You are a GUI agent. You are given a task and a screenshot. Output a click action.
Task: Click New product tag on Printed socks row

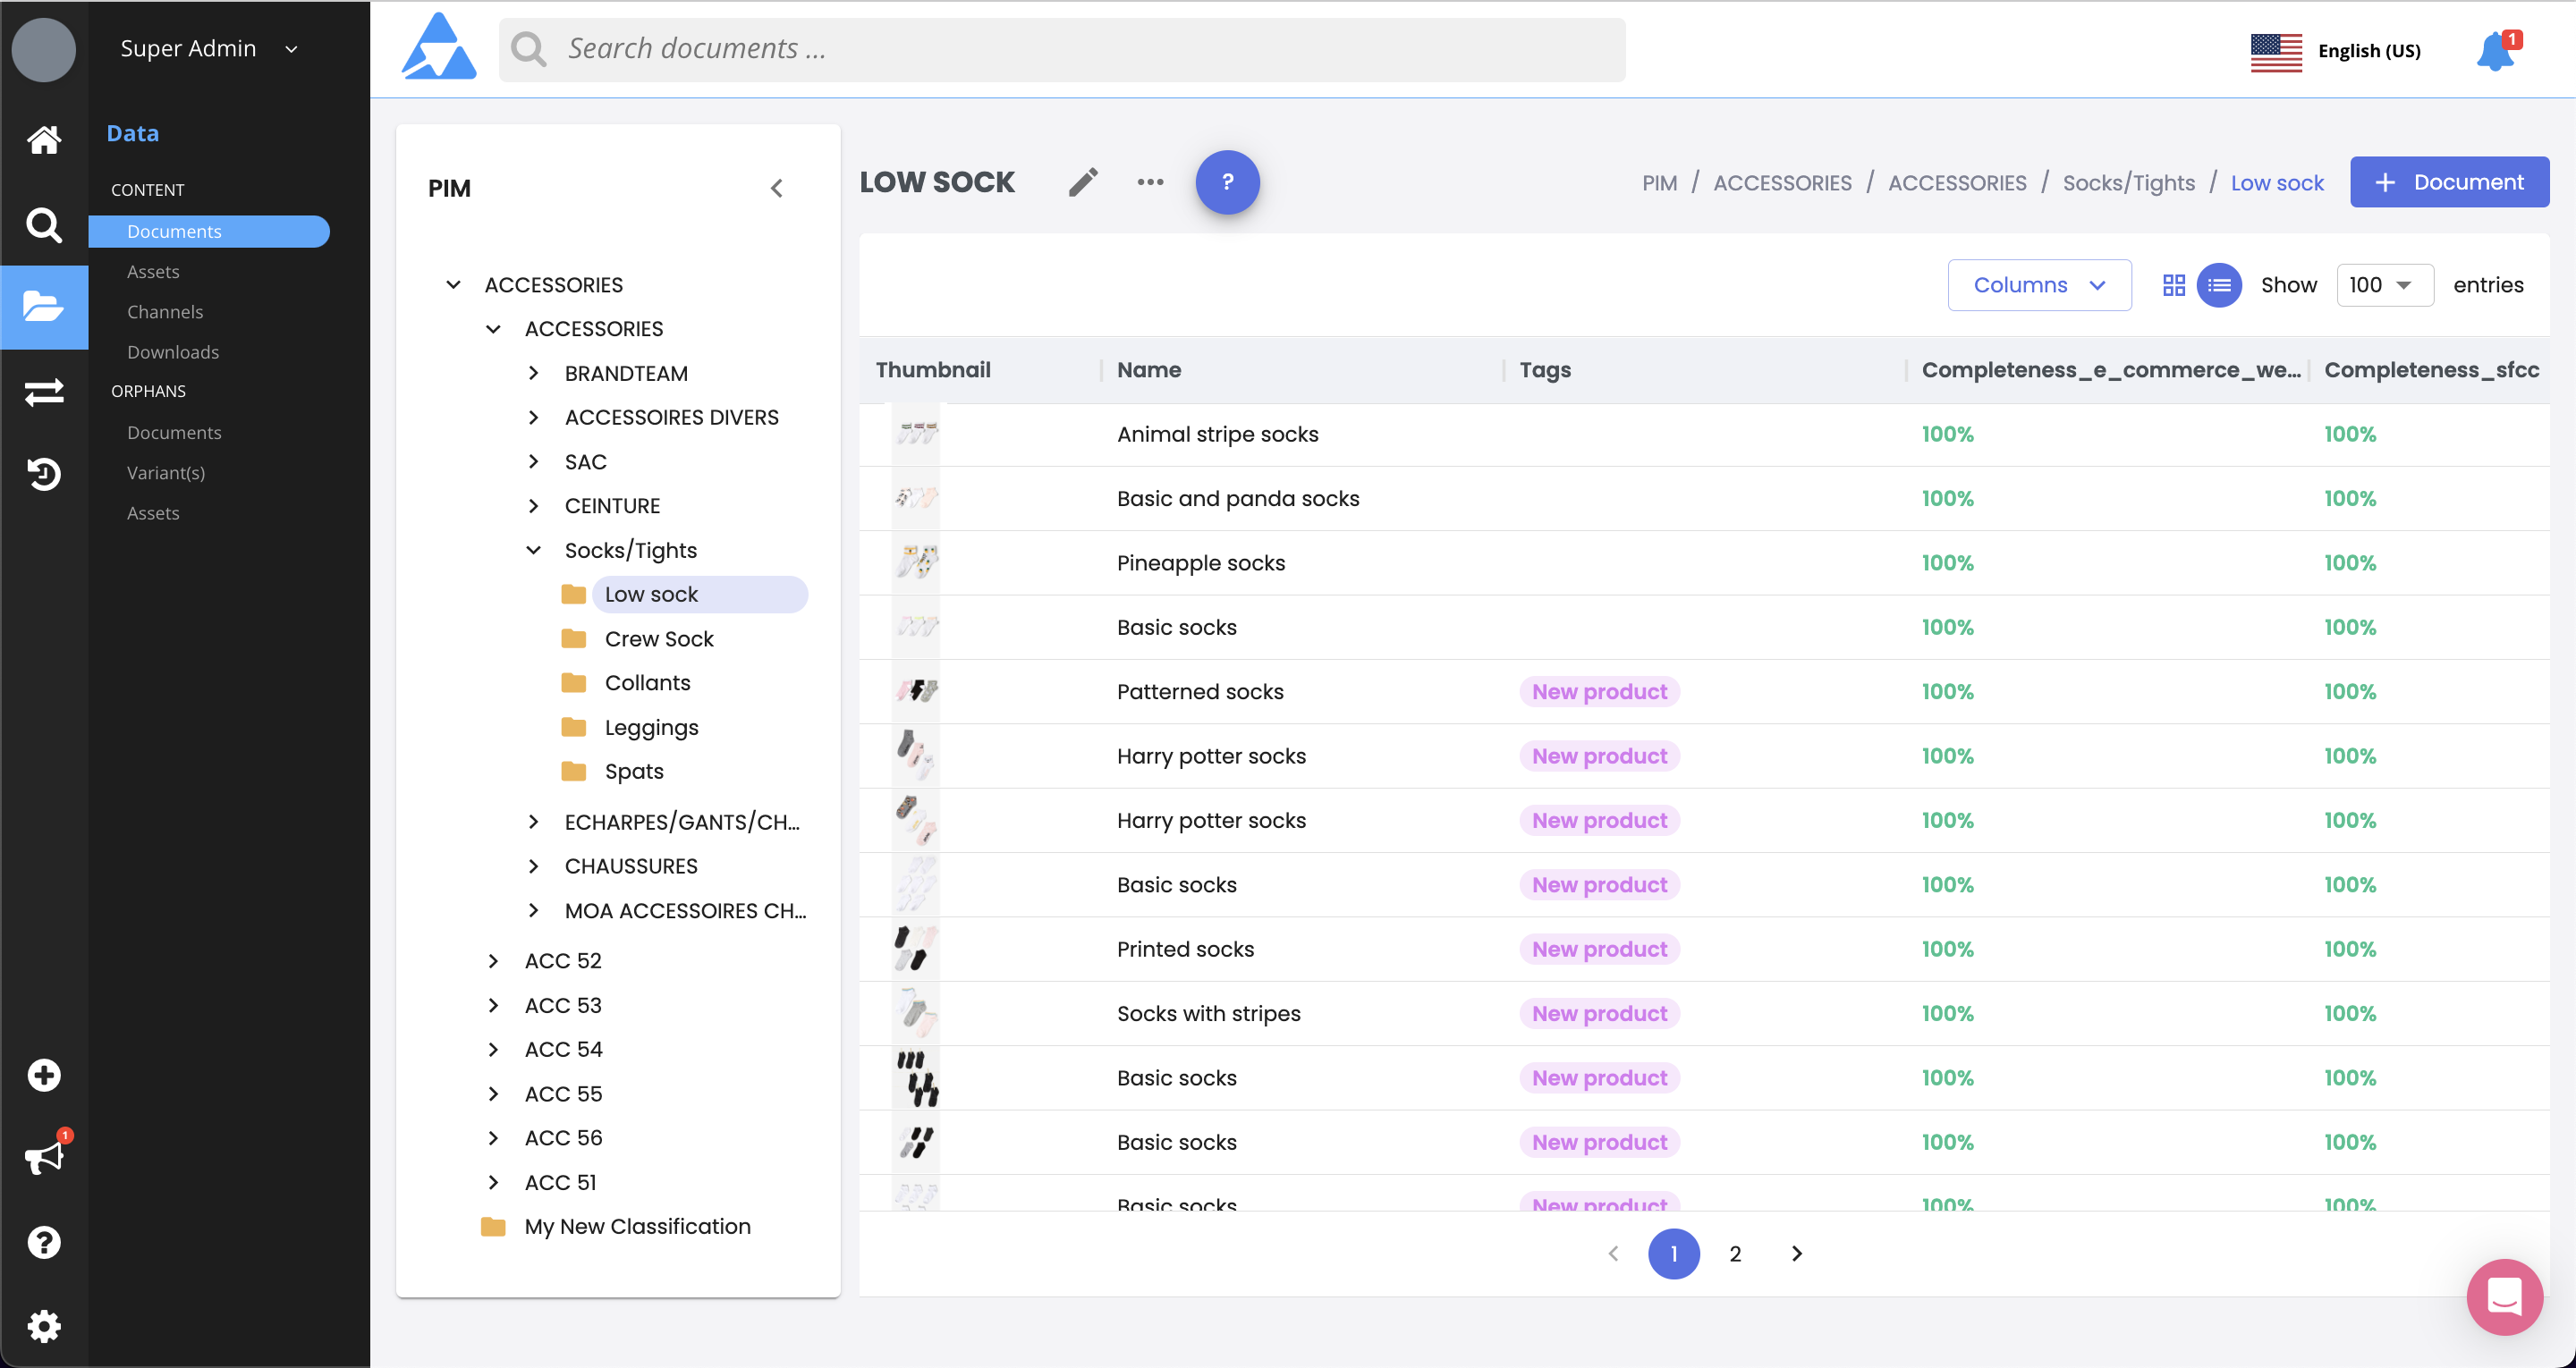click(x=1599, y=949)
